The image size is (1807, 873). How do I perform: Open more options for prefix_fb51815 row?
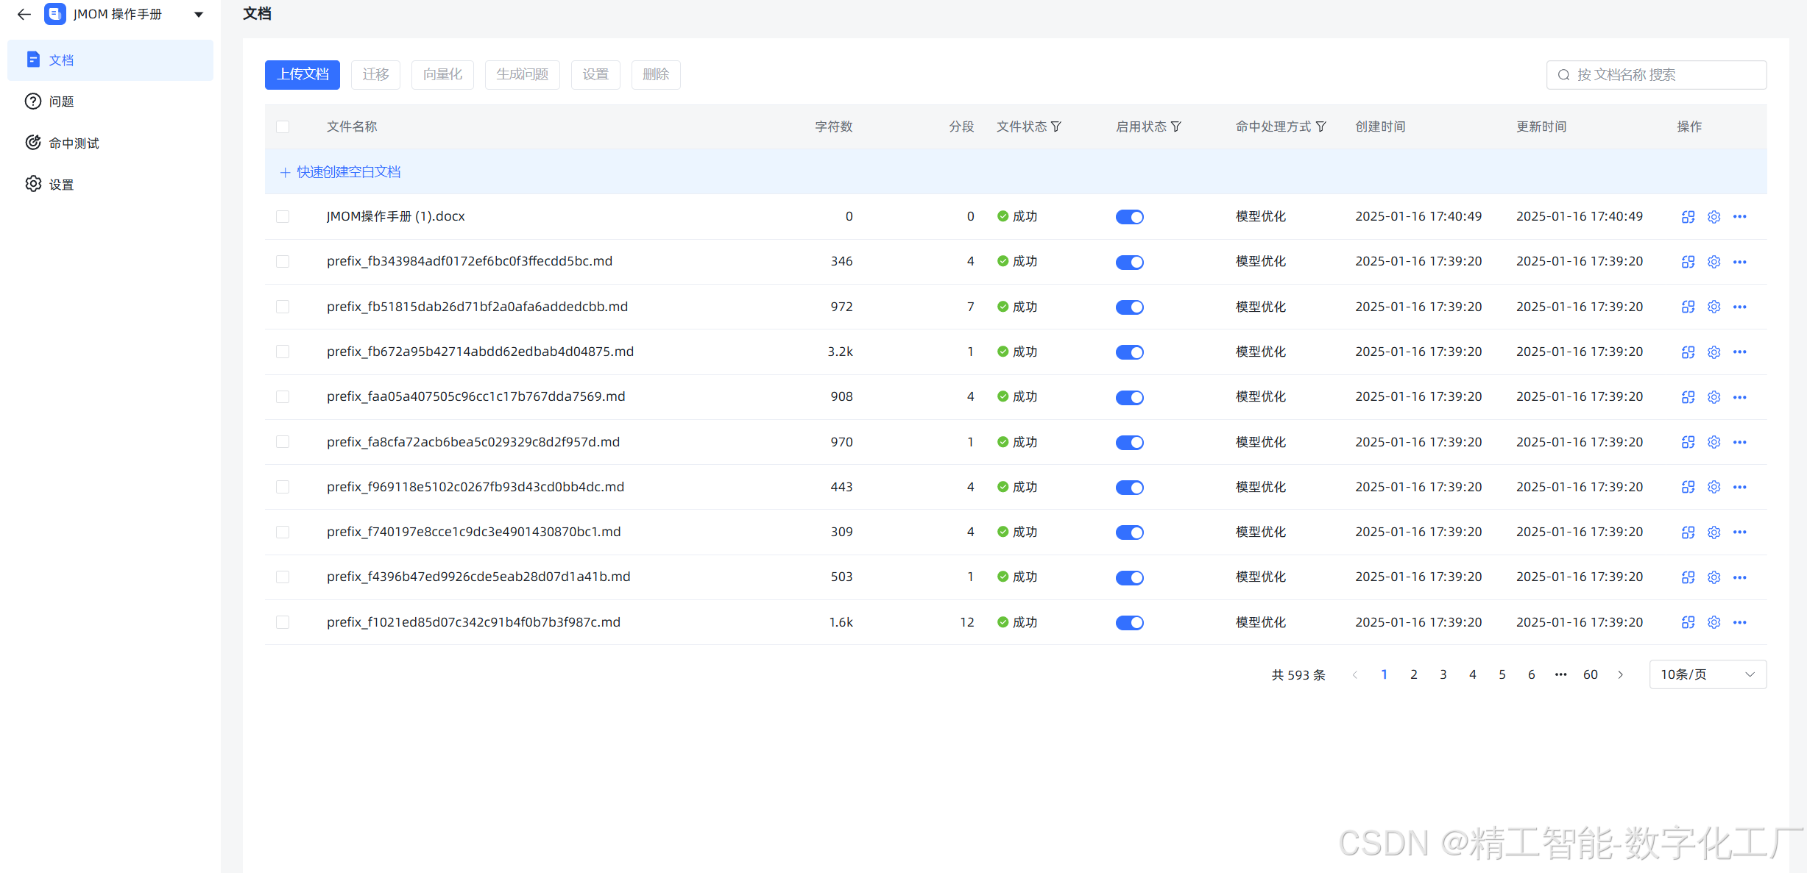click(x=1739, y=307)
